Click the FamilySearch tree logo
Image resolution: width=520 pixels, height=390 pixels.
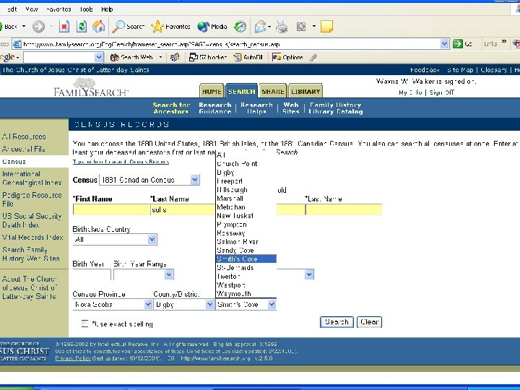point(91,87)
